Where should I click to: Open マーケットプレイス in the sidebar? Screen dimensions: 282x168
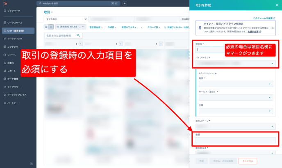[x=15, y=95]
